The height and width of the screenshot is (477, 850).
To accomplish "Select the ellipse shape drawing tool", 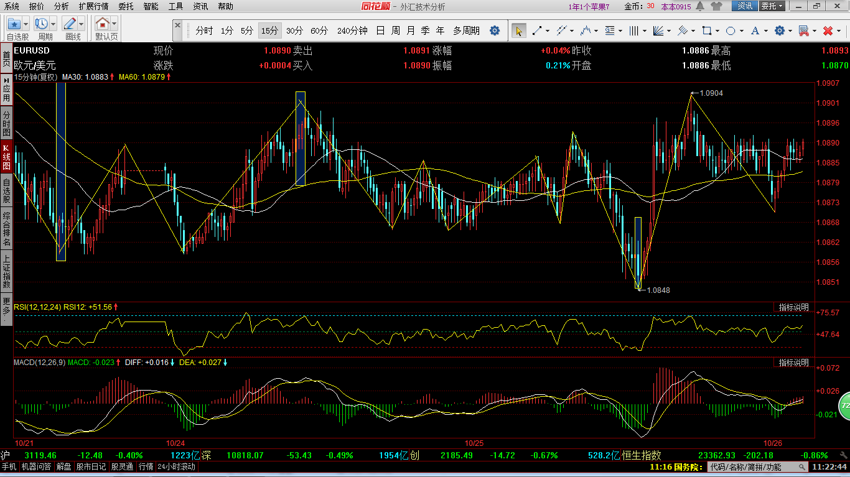I will point(731,30).
